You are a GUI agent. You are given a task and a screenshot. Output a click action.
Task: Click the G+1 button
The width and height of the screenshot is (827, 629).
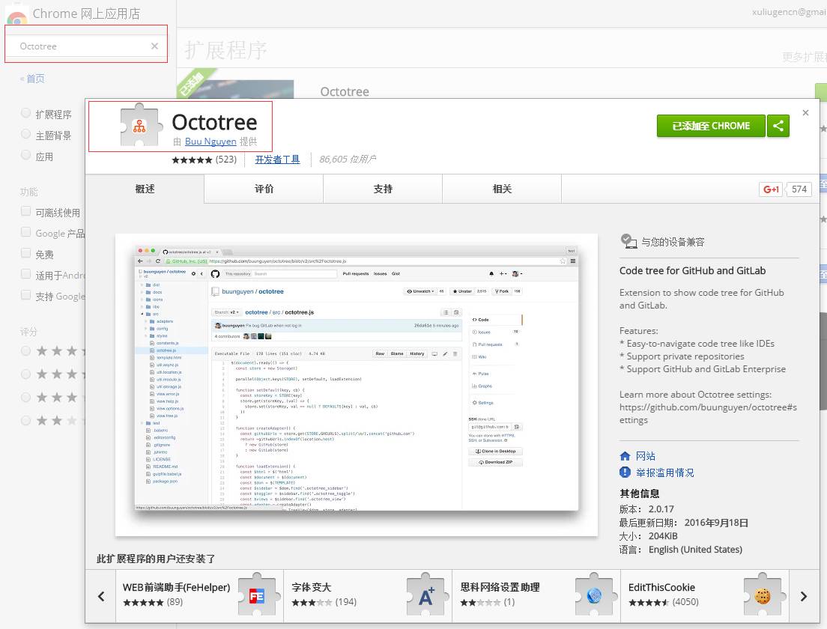771,189
